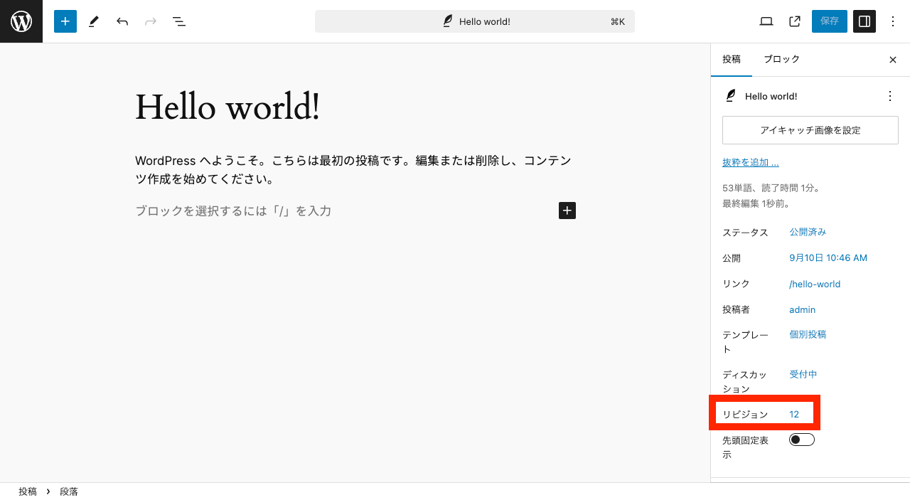Click the 53単語、読了時間 1分 text
The image size is (910, 500).
tap(772, 188)
